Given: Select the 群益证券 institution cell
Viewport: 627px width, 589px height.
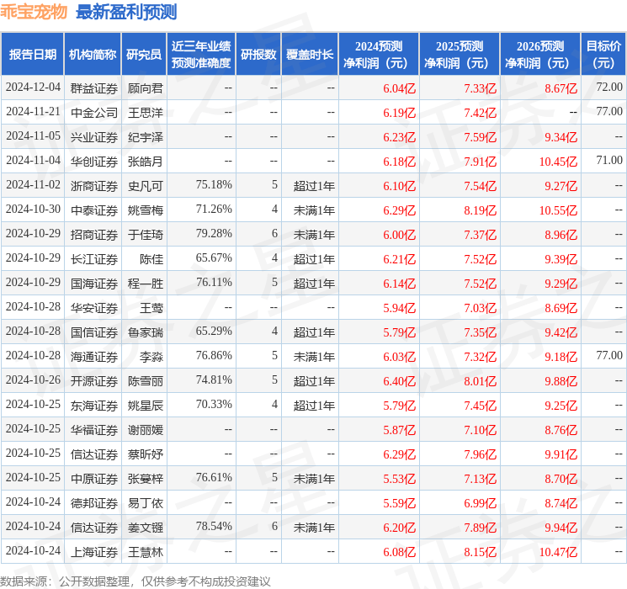Looking at the screenshot, I should tap(94, 88).
